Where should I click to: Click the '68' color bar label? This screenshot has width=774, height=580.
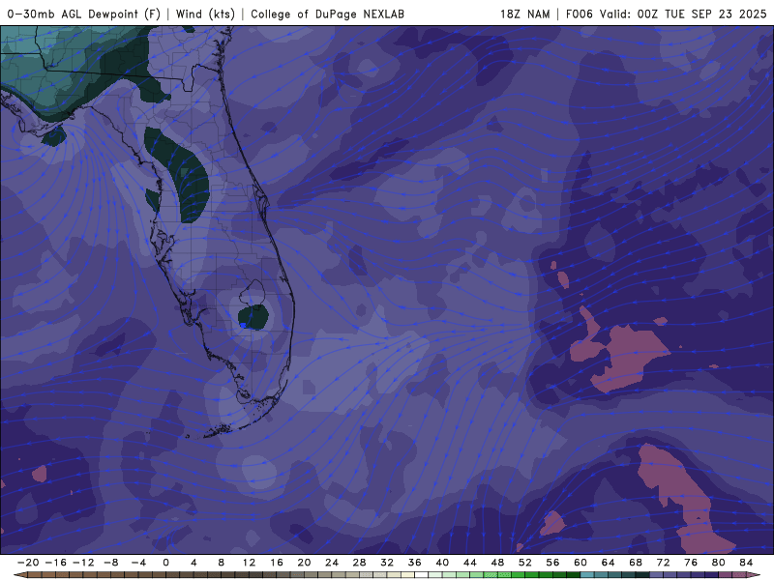point(636,563)
